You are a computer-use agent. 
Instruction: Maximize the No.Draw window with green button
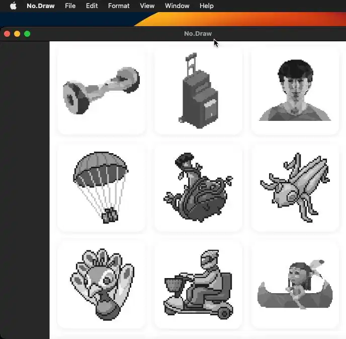click(27, 34)
